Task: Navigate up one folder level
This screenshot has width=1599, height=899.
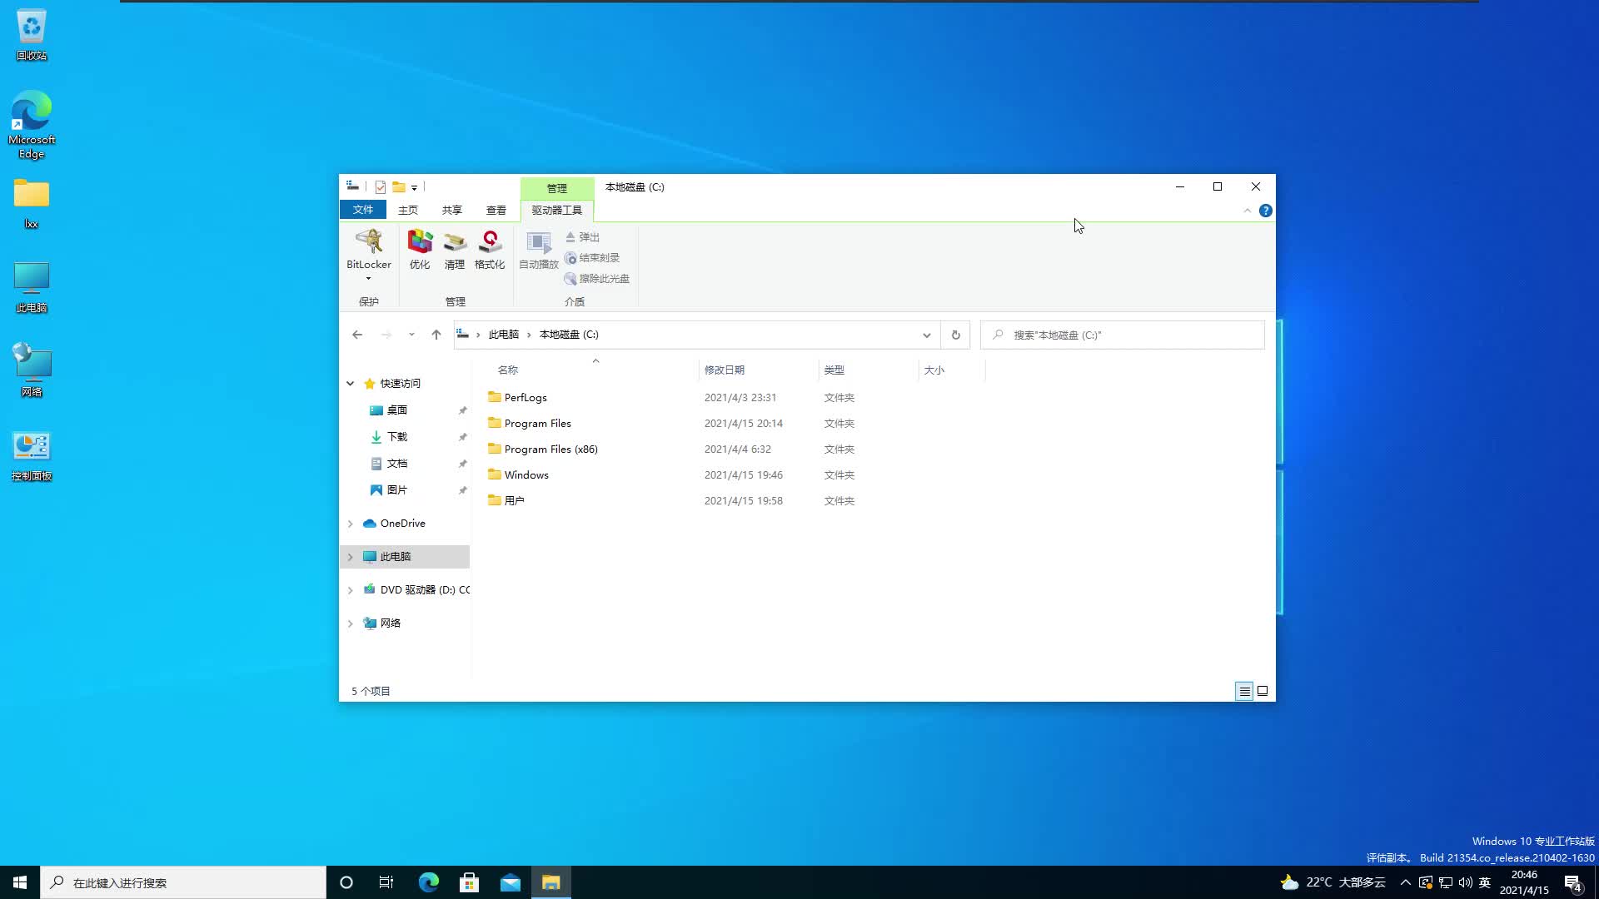Action: pyautogui.click(x=436, y=335)
